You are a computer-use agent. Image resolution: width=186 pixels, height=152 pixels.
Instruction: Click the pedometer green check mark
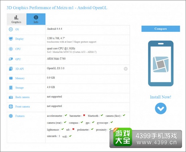point(92,129)
